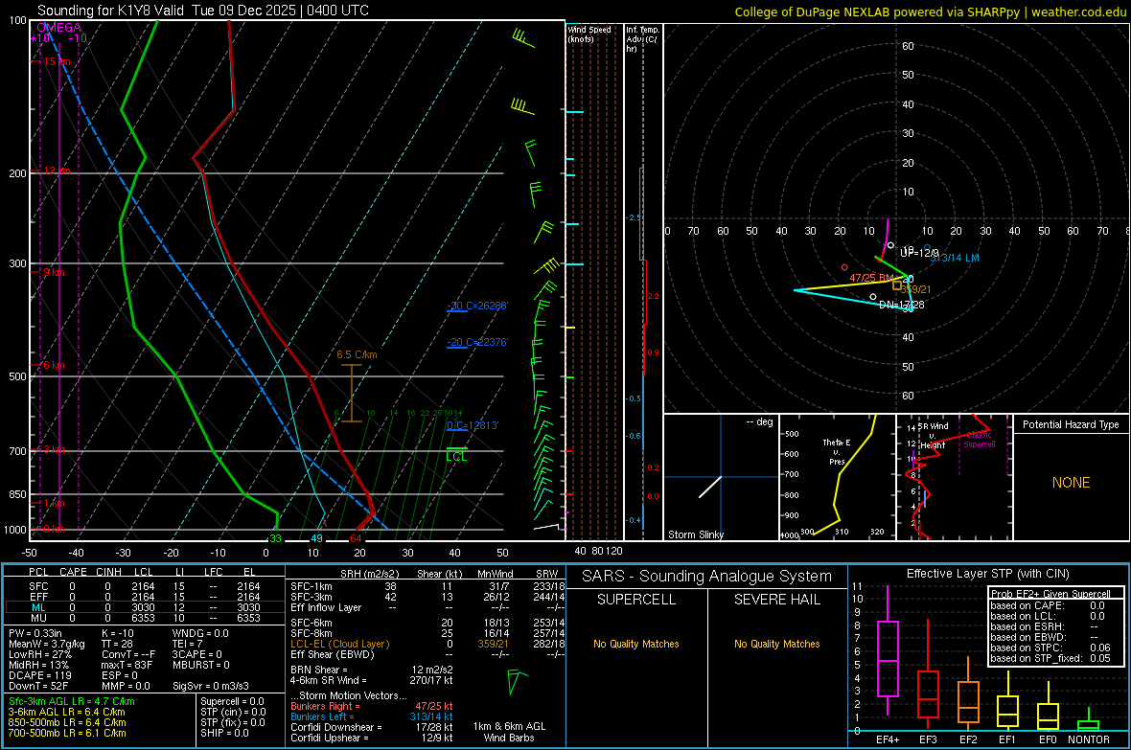Open the weather.cod.edu NEXLAB credit text
The image size is (1131, 750).
(x=930, y=11)
